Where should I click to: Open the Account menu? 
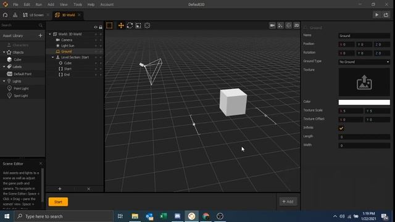click(107, 4)
